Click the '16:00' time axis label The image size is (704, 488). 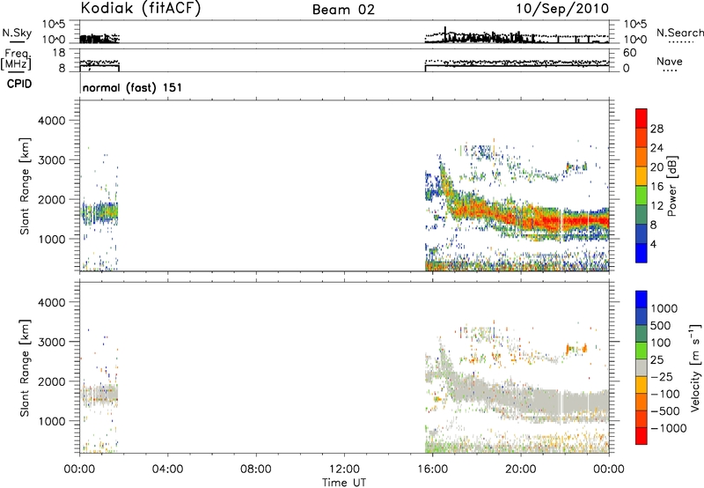pyautogui.click(x=432, y=470)
